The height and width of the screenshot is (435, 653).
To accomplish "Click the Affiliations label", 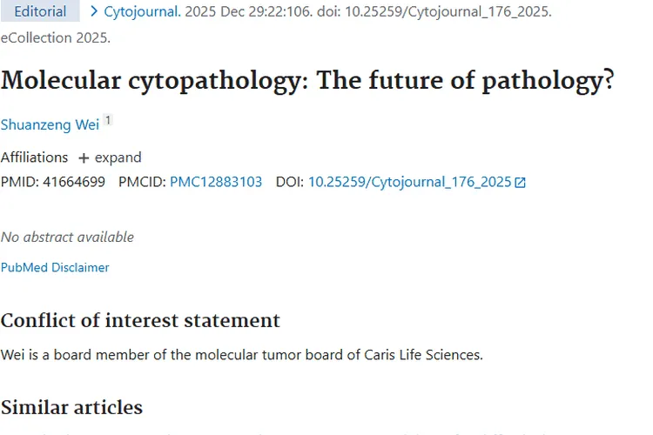I will (x=34, y=157).
